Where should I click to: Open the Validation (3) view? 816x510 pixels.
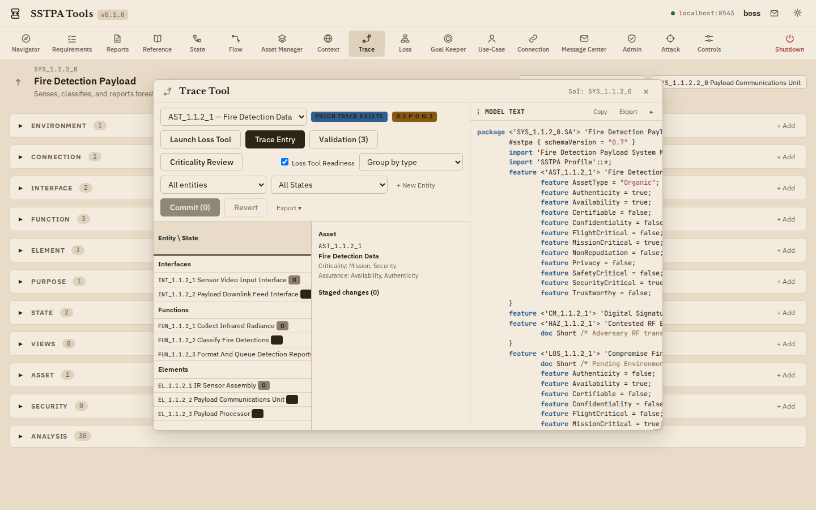point(343,139)
